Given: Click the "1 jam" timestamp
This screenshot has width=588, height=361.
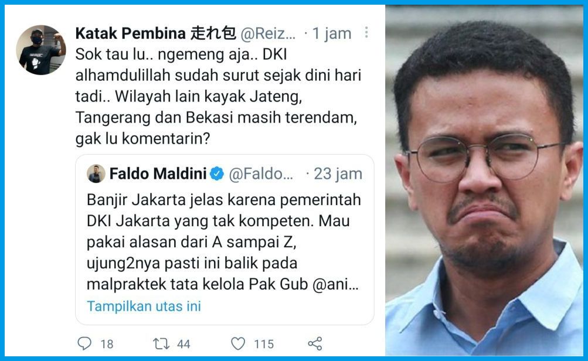Looking at the screenshot, I should tap(332, 34).
